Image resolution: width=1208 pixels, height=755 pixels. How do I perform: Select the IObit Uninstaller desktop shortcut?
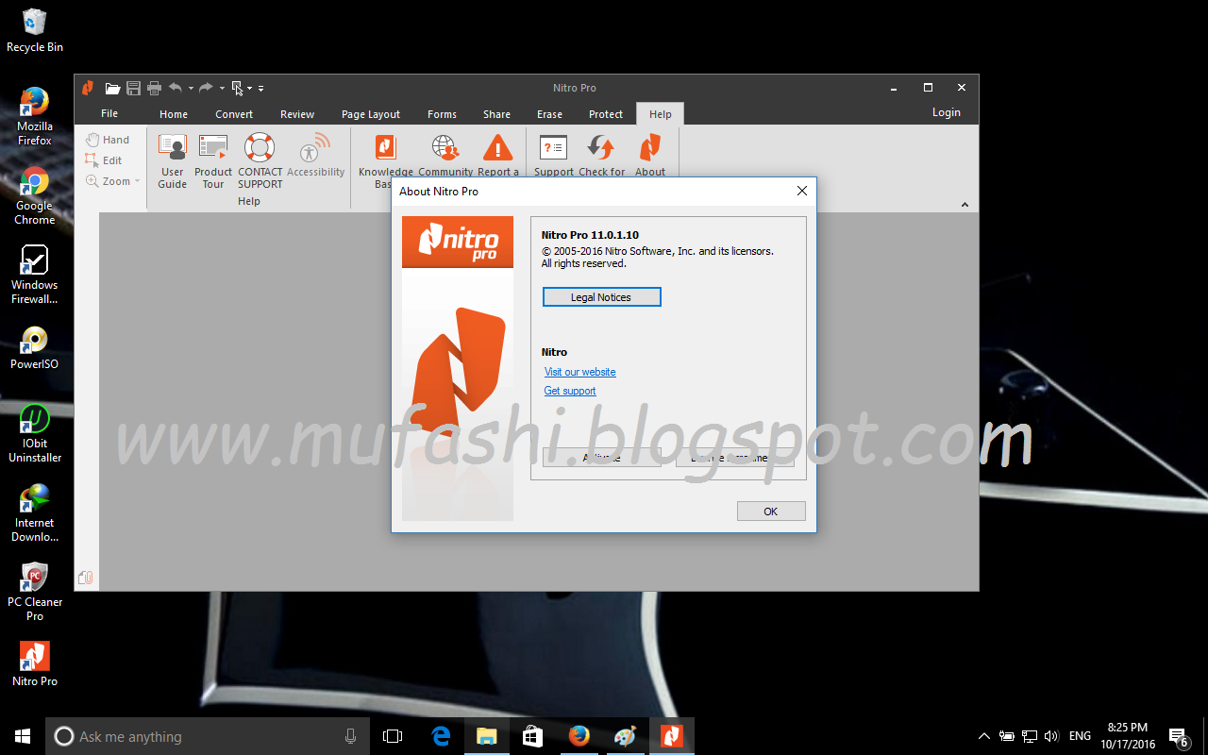coord(35,434)
